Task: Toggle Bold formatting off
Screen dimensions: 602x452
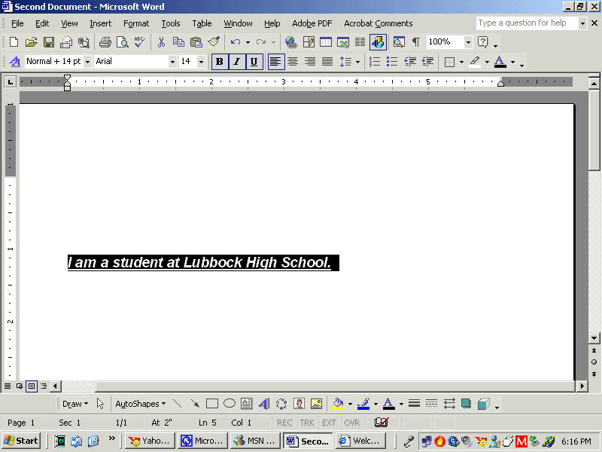Action: tap(220, 62)
